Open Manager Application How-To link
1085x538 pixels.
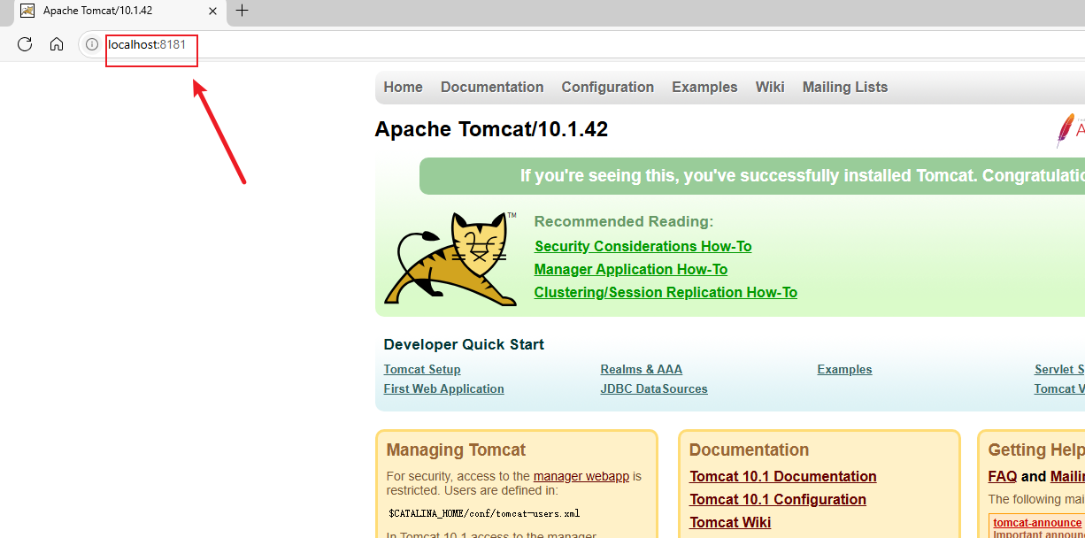[631, 269]
